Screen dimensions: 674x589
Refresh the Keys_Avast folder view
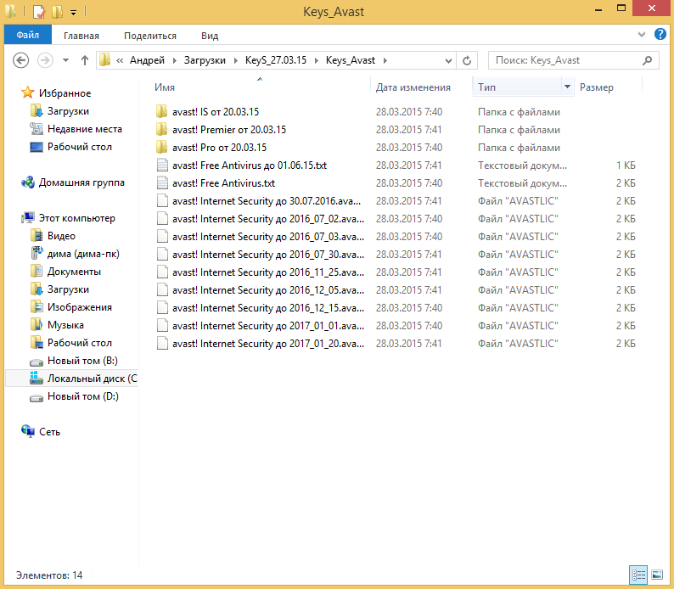(467, 60)
